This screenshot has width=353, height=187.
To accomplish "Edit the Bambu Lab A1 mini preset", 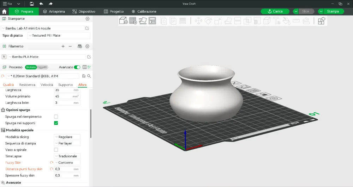I will click(87, 28).
